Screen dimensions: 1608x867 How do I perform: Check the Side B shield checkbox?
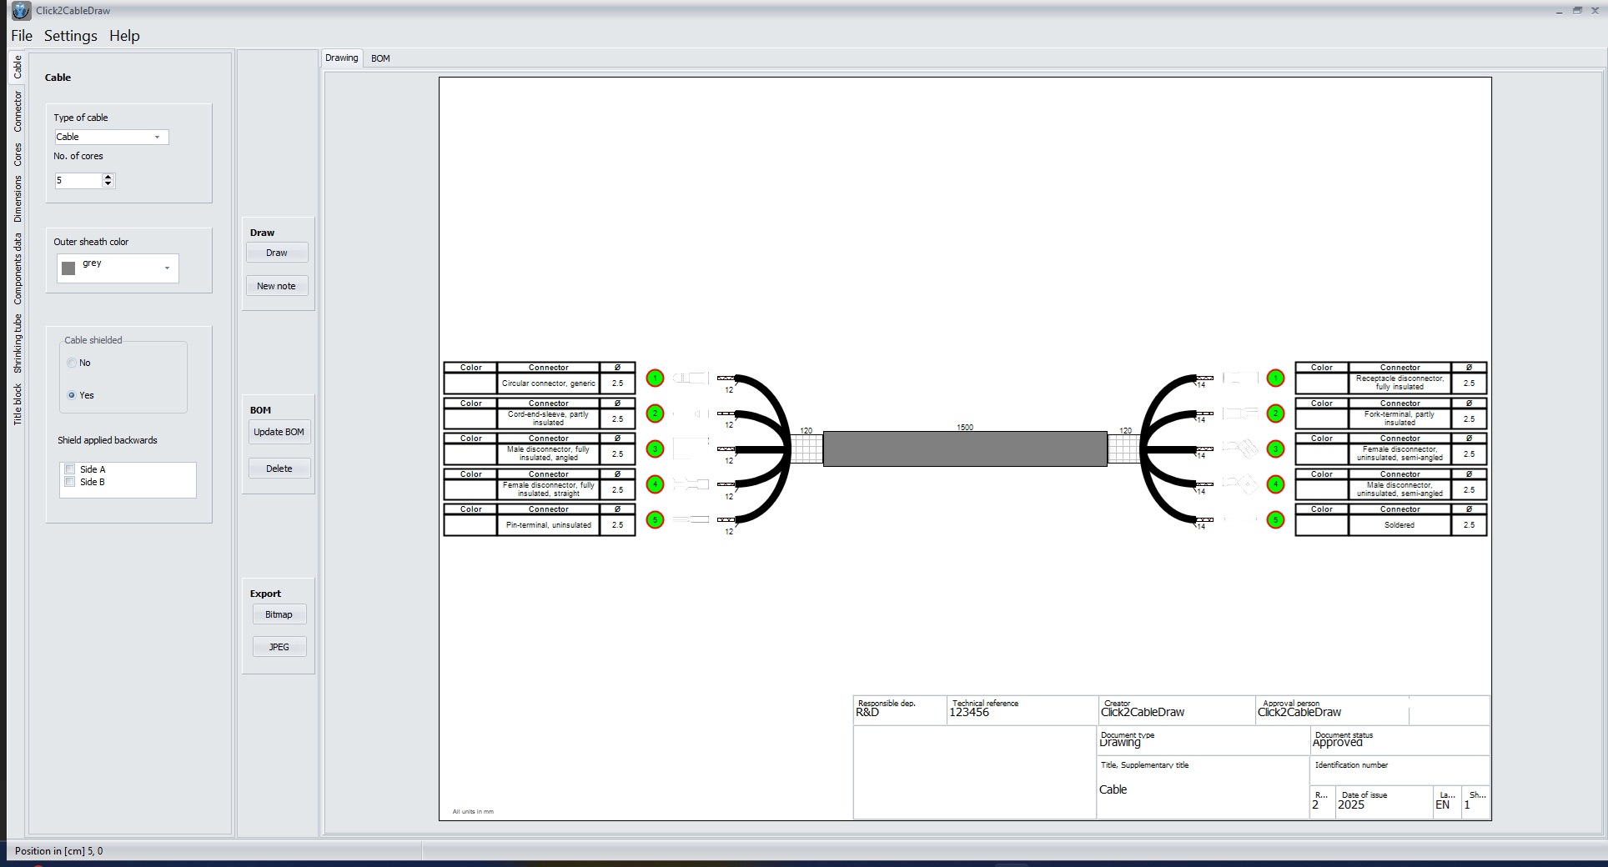pyautogui.click(x=71, y=482)
